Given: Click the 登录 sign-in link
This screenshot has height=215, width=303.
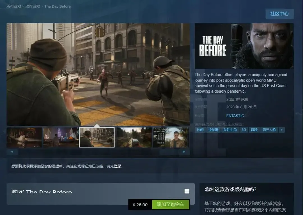Looking at the screenshot, I should click(x=118, y=166).
